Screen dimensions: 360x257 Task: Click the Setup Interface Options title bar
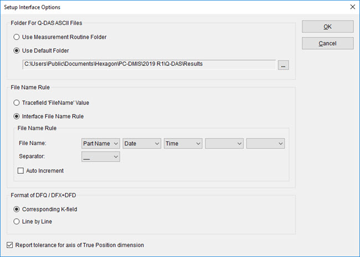166,7
